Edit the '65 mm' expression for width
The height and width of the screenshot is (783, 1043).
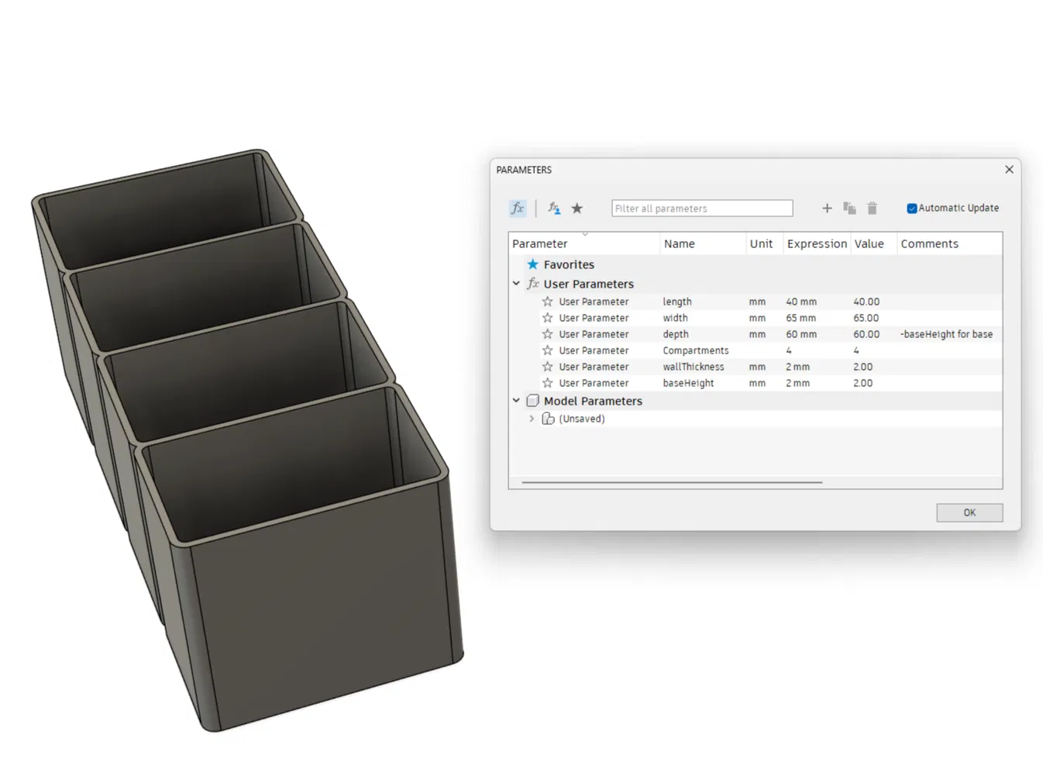point(801,318)
